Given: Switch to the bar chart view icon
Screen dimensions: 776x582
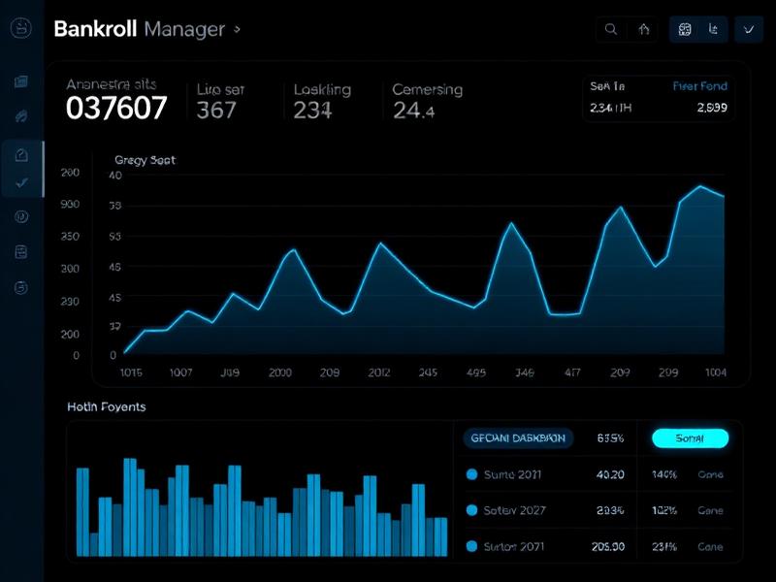Looking at the screenshot, I should [x=713, y=30].
